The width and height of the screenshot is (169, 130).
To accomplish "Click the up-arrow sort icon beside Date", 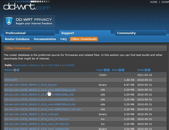I will 149,70.
